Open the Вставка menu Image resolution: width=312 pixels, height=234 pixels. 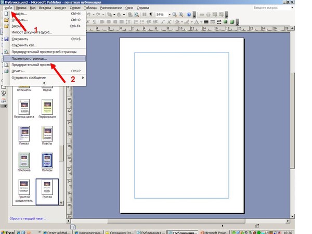point(45,8)
